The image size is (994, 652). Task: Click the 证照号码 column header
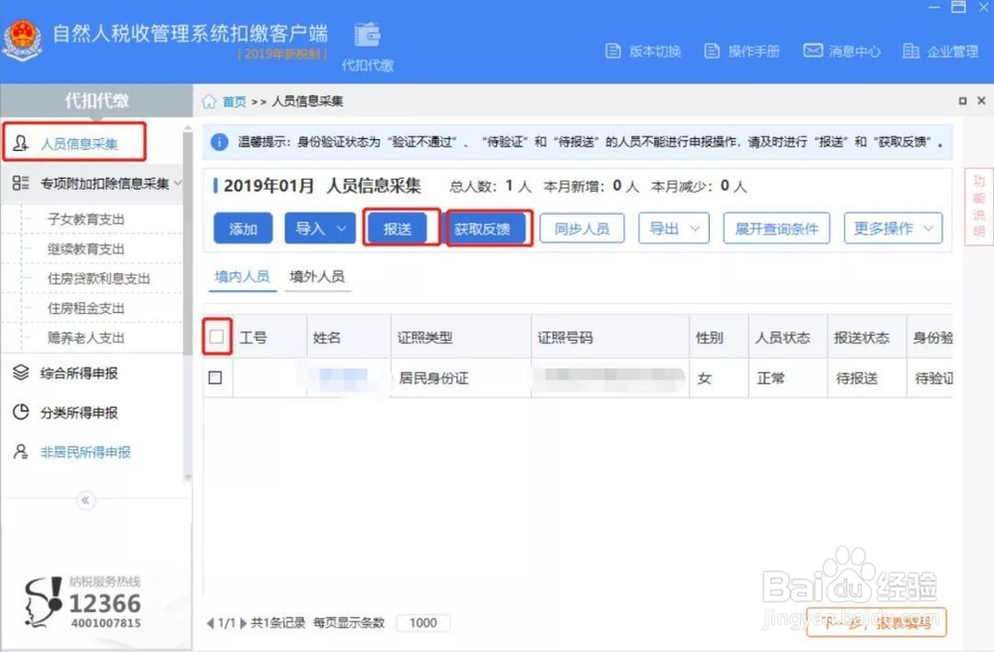click(610, 337)
